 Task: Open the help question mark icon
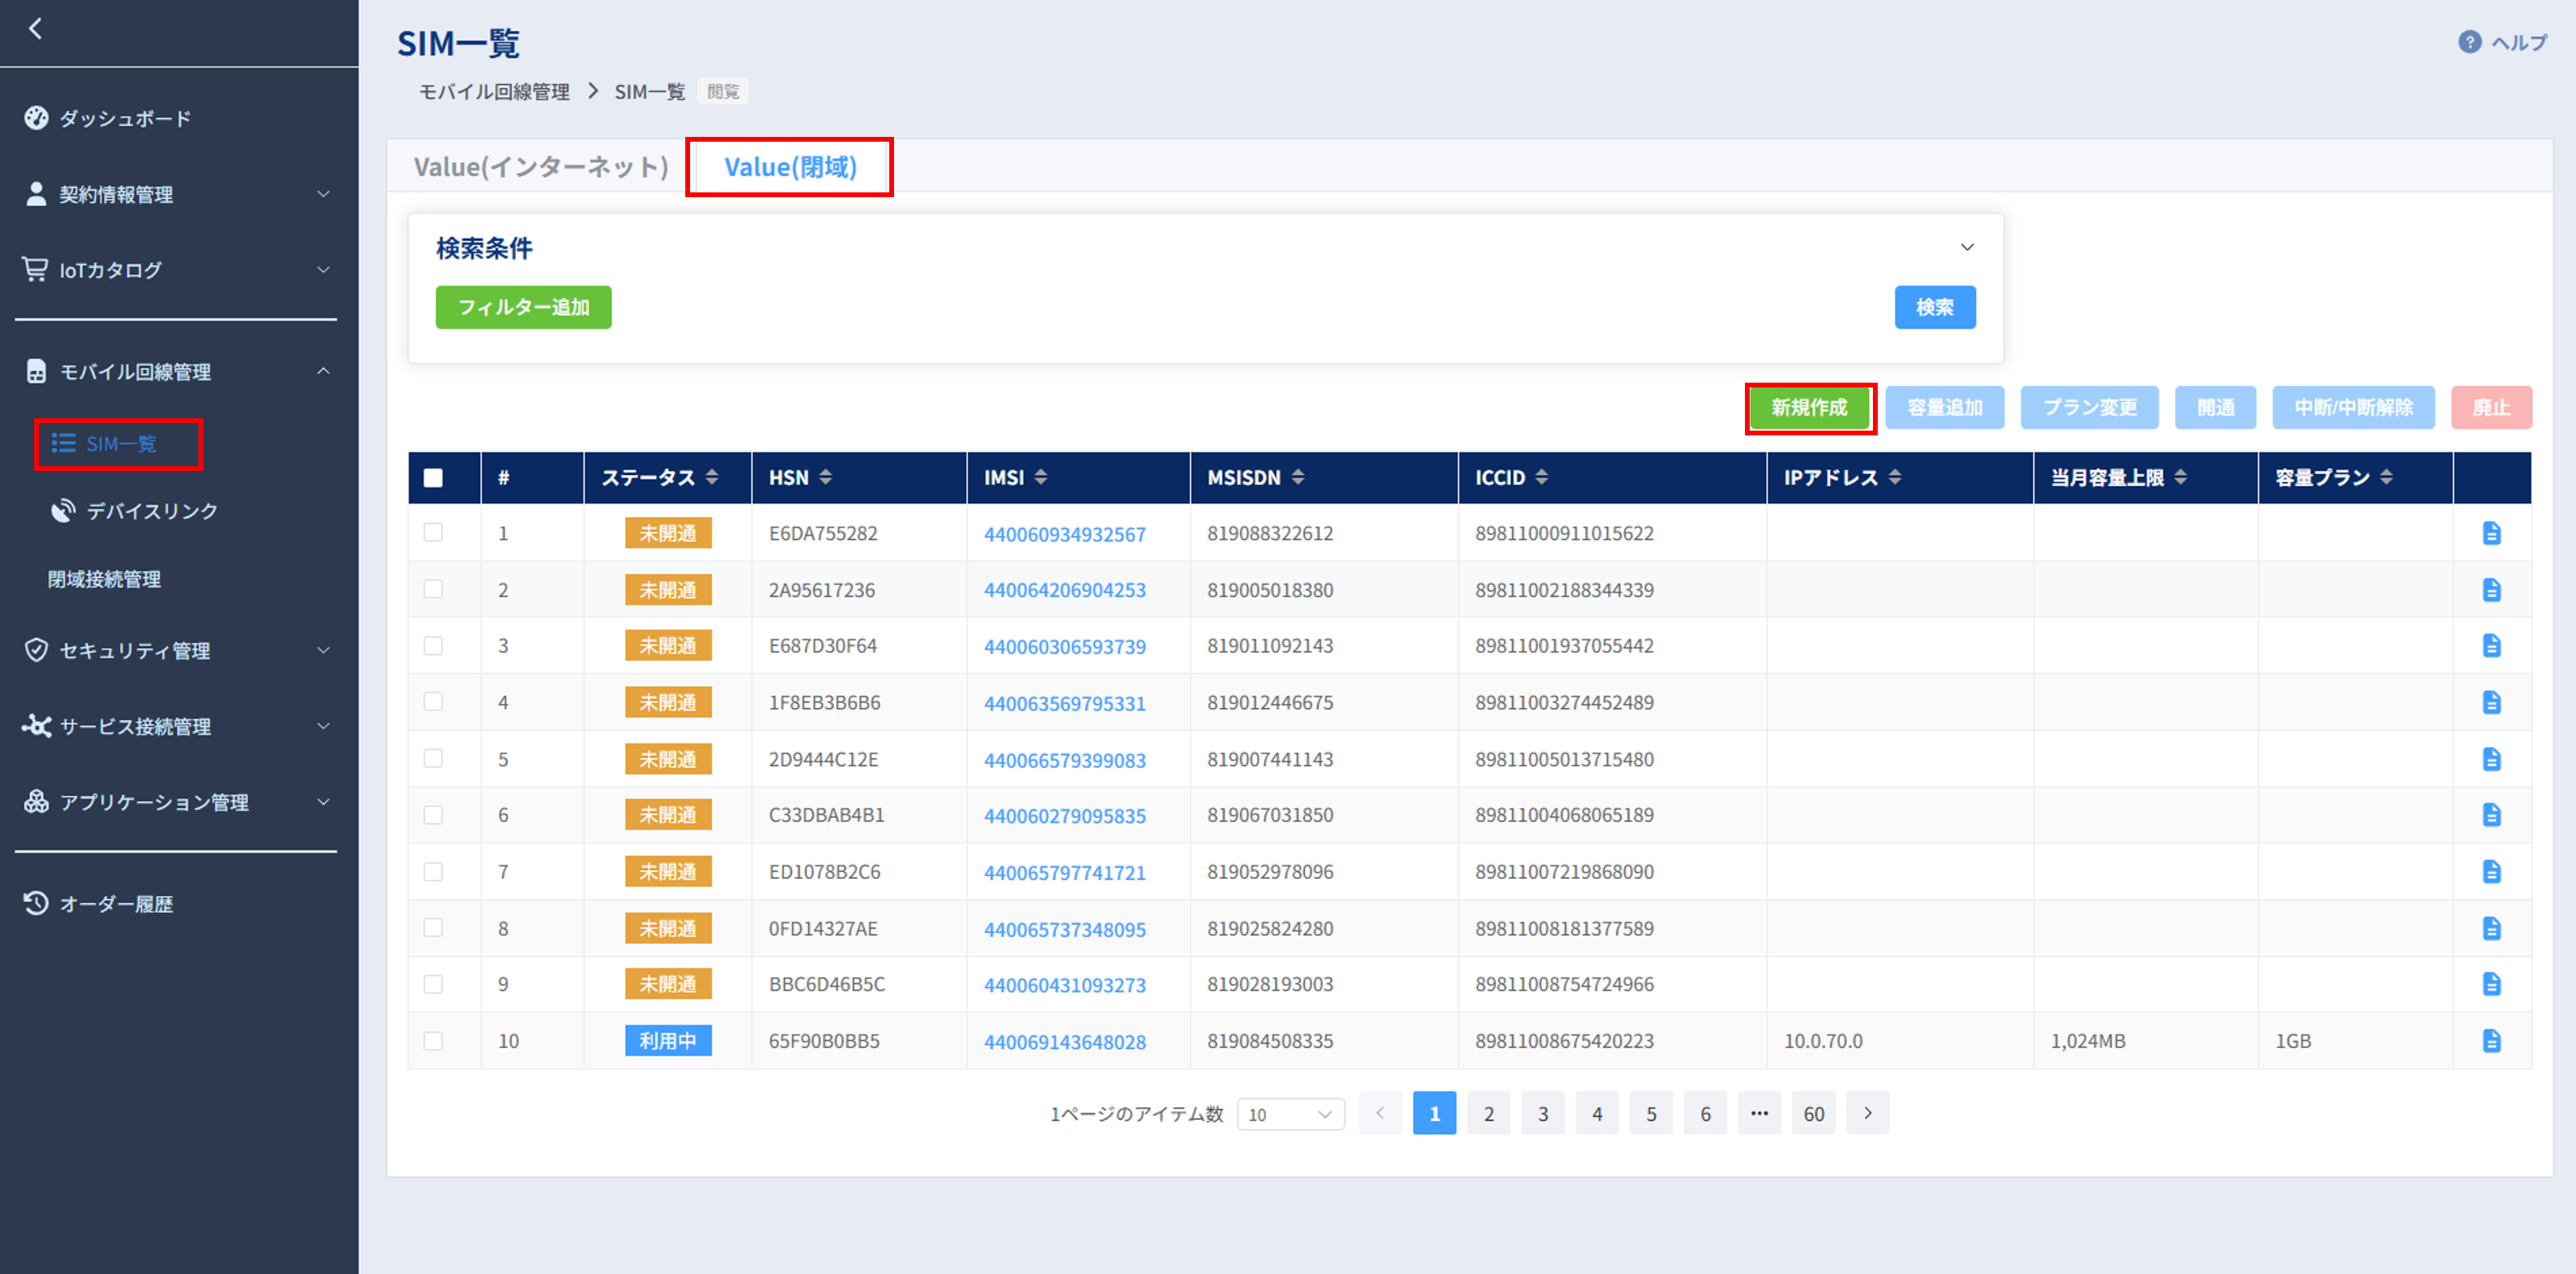pyautogui.click(x=2469, y=42)
